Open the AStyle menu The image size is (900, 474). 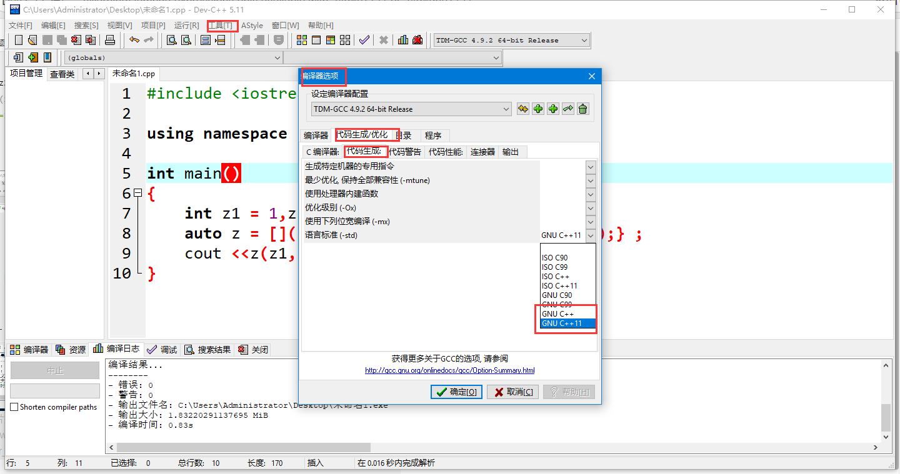(252, 26)
